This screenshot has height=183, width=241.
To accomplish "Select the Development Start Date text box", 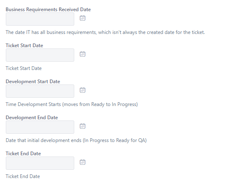I will (x=40, y=91).
